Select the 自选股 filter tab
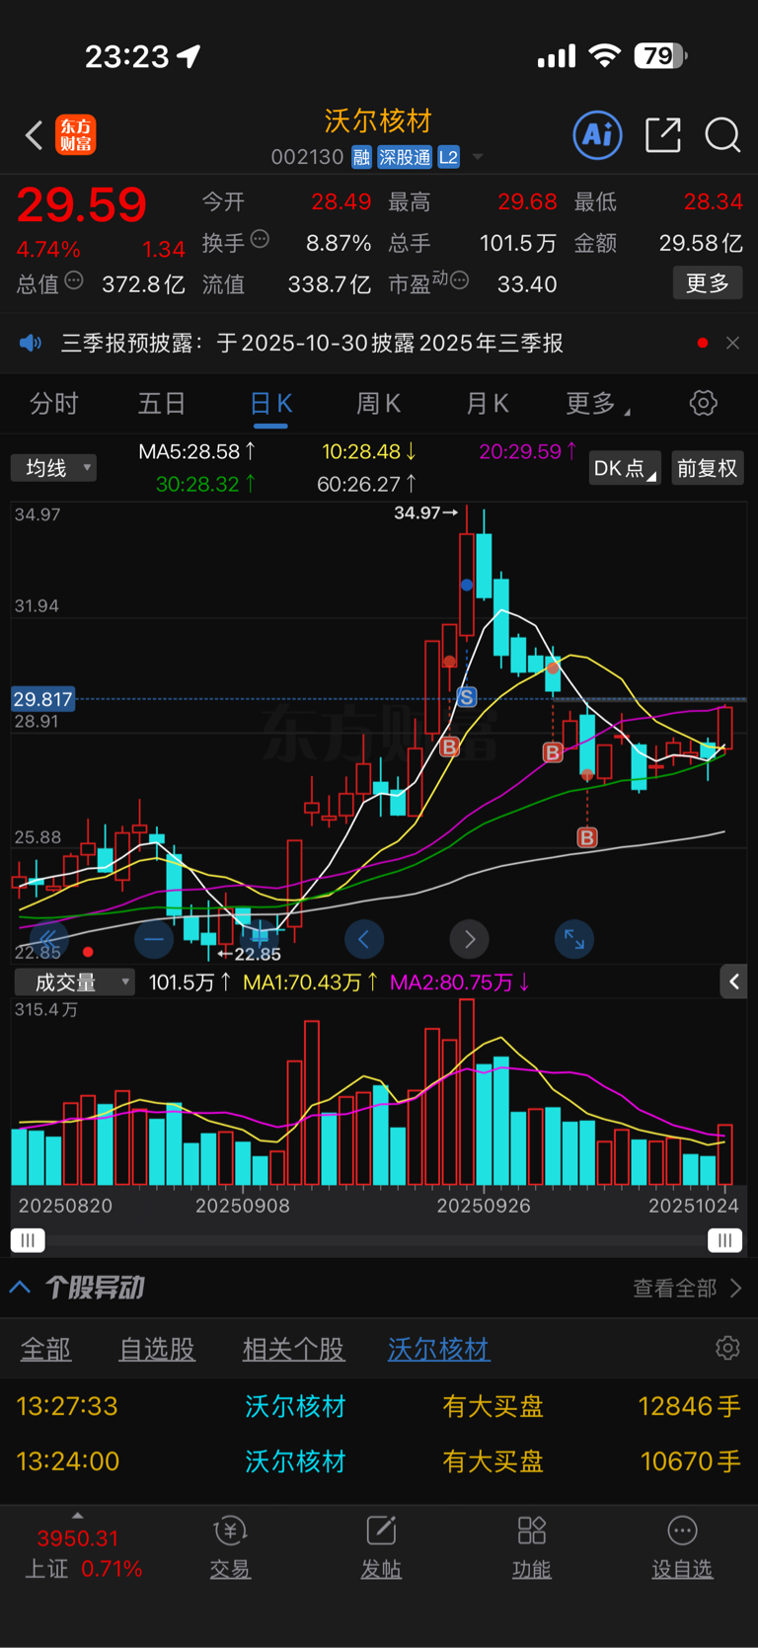The height and width of the screenshot is (1648, 758). [157, 1349]
